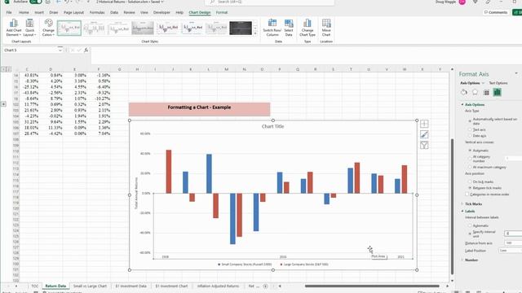Select the Text axis radio button
This screenshot has width=522, height=293.
(x=470, y=129)
